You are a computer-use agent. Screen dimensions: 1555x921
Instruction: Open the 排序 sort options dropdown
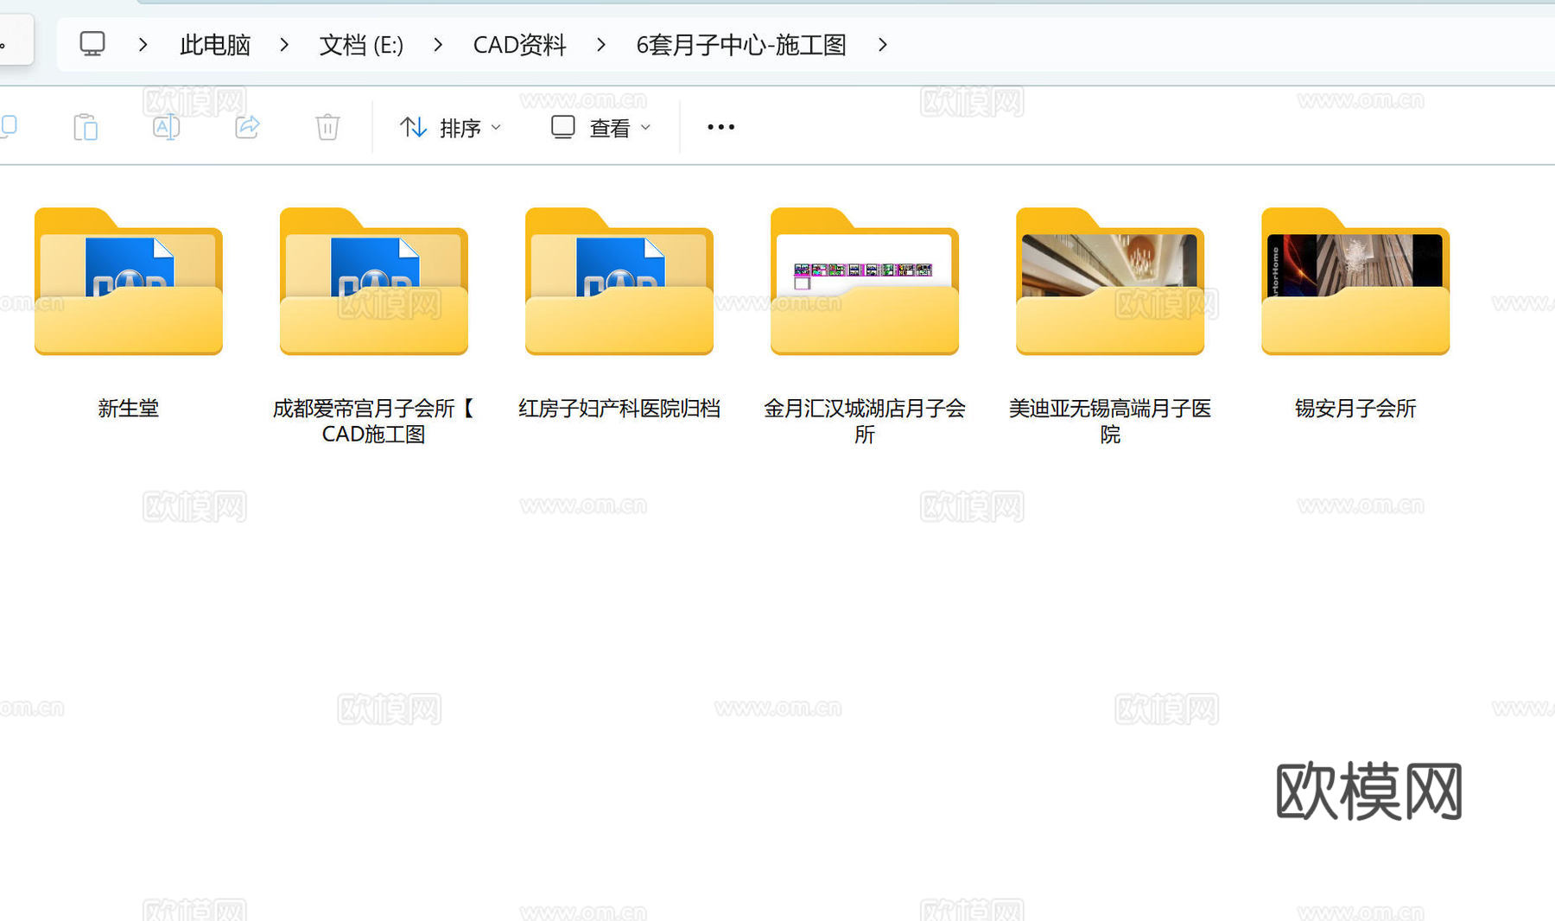click(448, 126)
